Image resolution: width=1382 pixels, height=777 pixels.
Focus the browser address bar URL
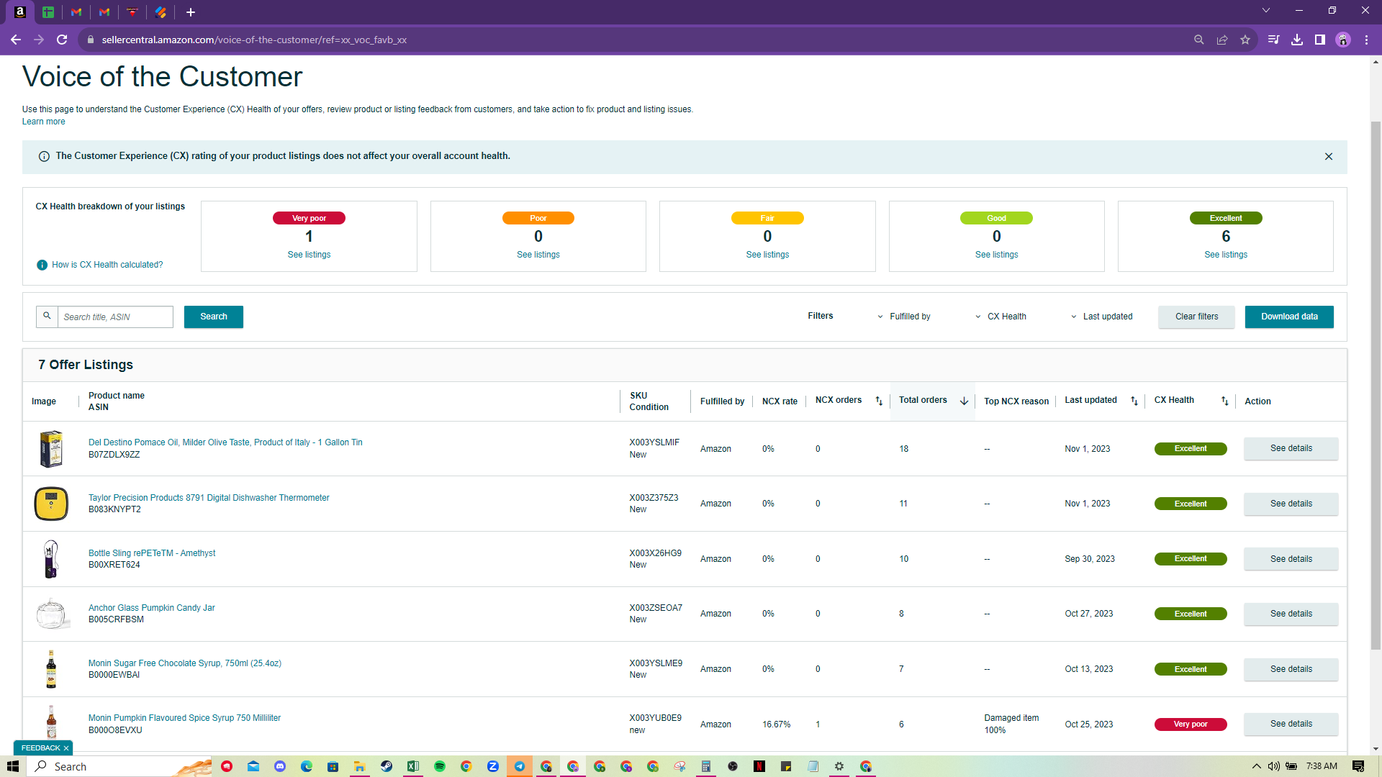pos(254,40)
